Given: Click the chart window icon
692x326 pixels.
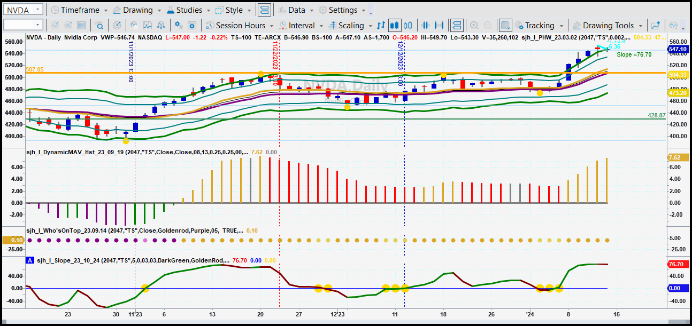Looking at the screenshot, I should point(148,26).
